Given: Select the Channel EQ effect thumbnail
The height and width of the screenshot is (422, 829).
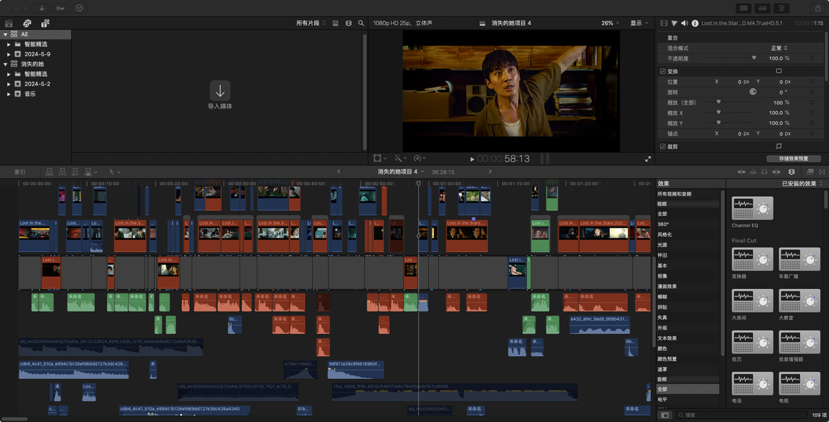Looking at the screenshot, I should [x=752, y=208].
